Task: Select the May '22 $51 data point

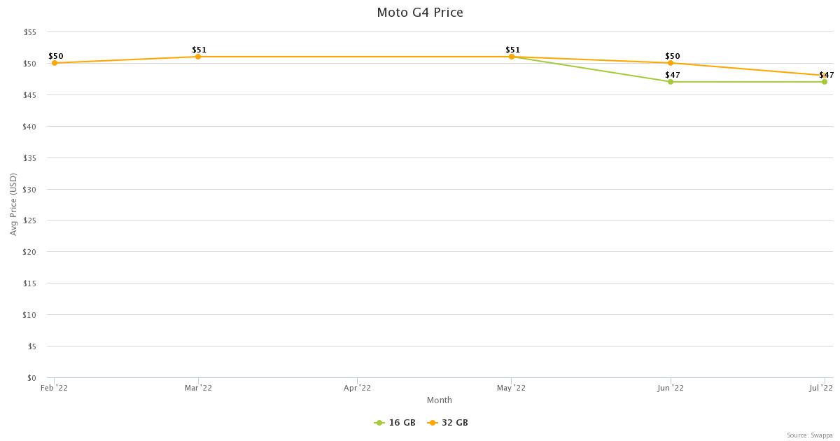Action: pos(512,57)
